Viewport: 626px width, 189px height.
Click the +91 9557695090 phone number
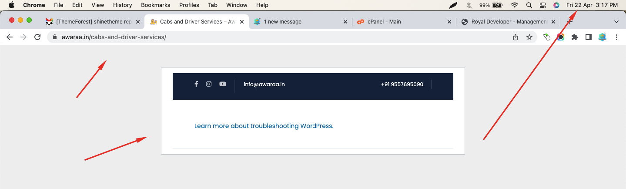pos(402,84)
